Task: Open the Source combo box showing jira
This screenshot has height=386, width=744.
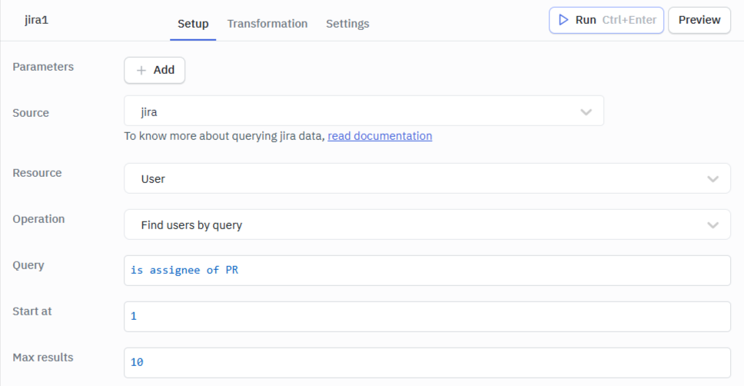Action: pos(364,111)
